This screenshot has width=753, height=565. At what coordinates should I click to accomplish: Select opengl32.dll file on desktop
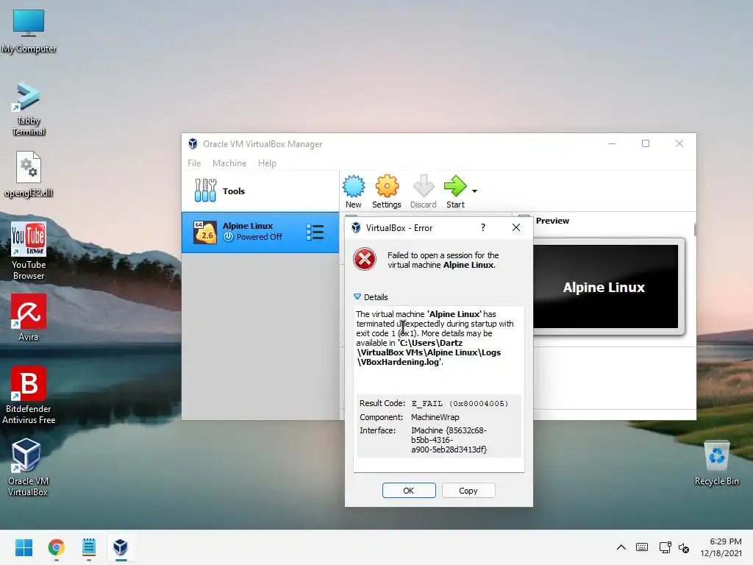pos(29,174)
